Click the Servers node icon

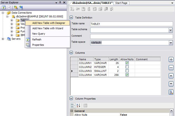coord(9,39)
